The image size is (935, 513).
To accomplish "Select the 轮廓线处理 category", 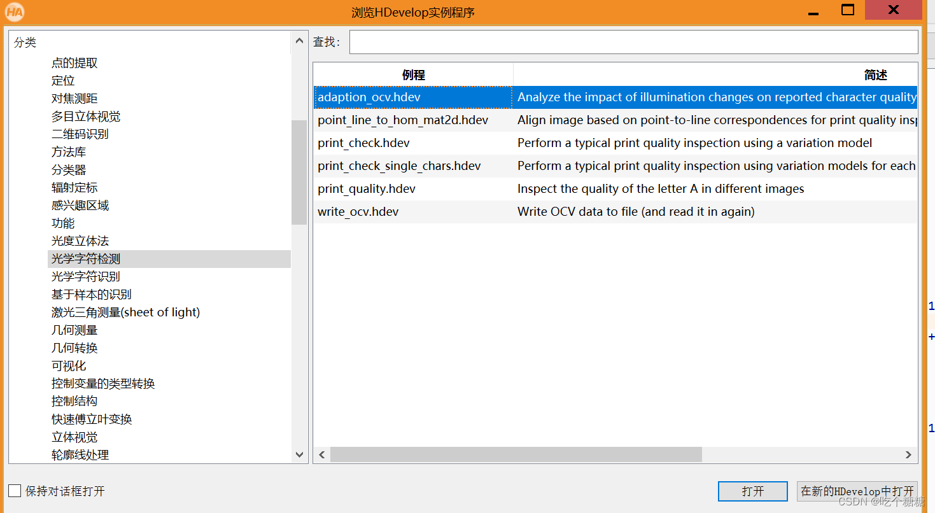I will [x=80, y=455].
